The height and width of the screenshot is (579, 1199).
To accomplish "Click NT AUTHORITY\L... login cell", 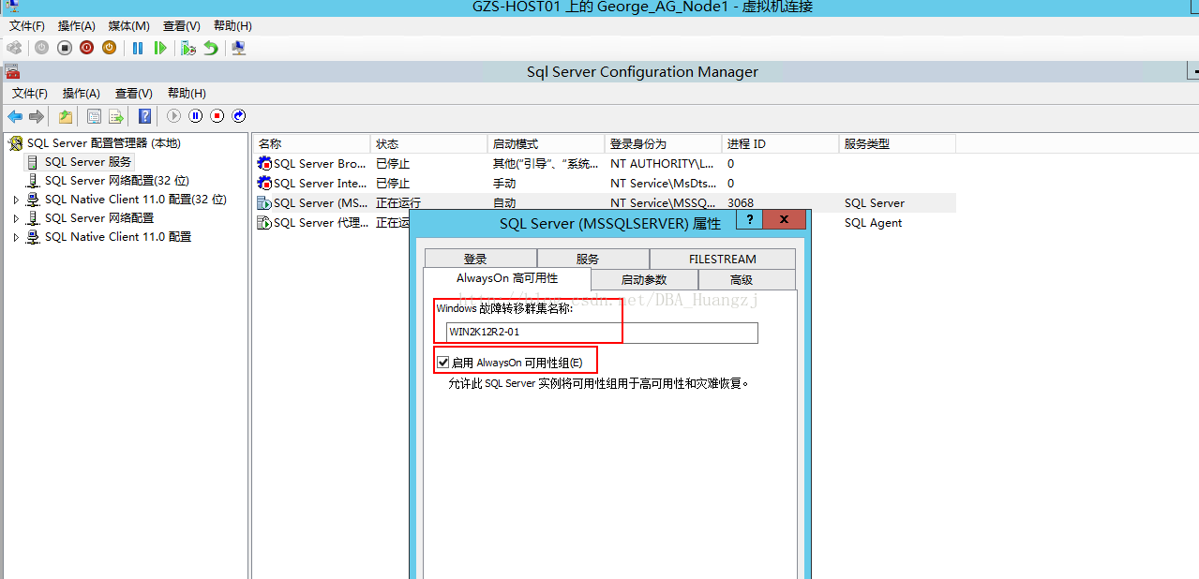I will click(x=662, y=164).
